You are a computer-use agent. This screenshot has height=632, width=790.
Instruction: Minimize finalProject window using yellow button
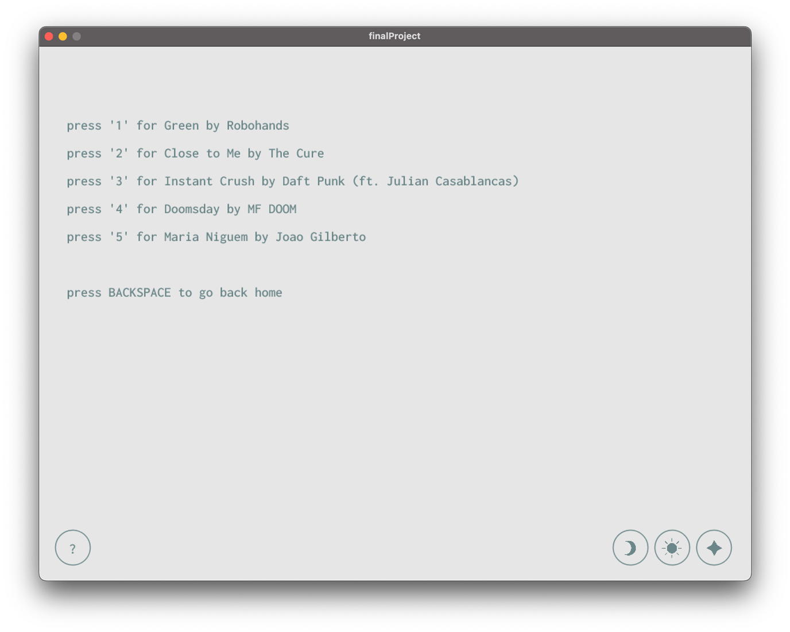click(x=63, y=36)
